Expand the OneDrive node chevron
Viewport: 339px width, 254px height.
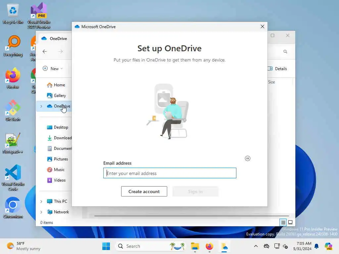point(41,106)
